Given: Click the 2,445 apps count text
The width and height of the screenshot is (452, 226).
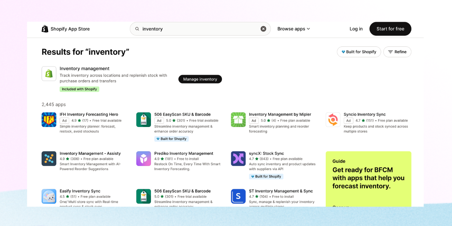Looking at the screenshot, I should pos(54,105).
